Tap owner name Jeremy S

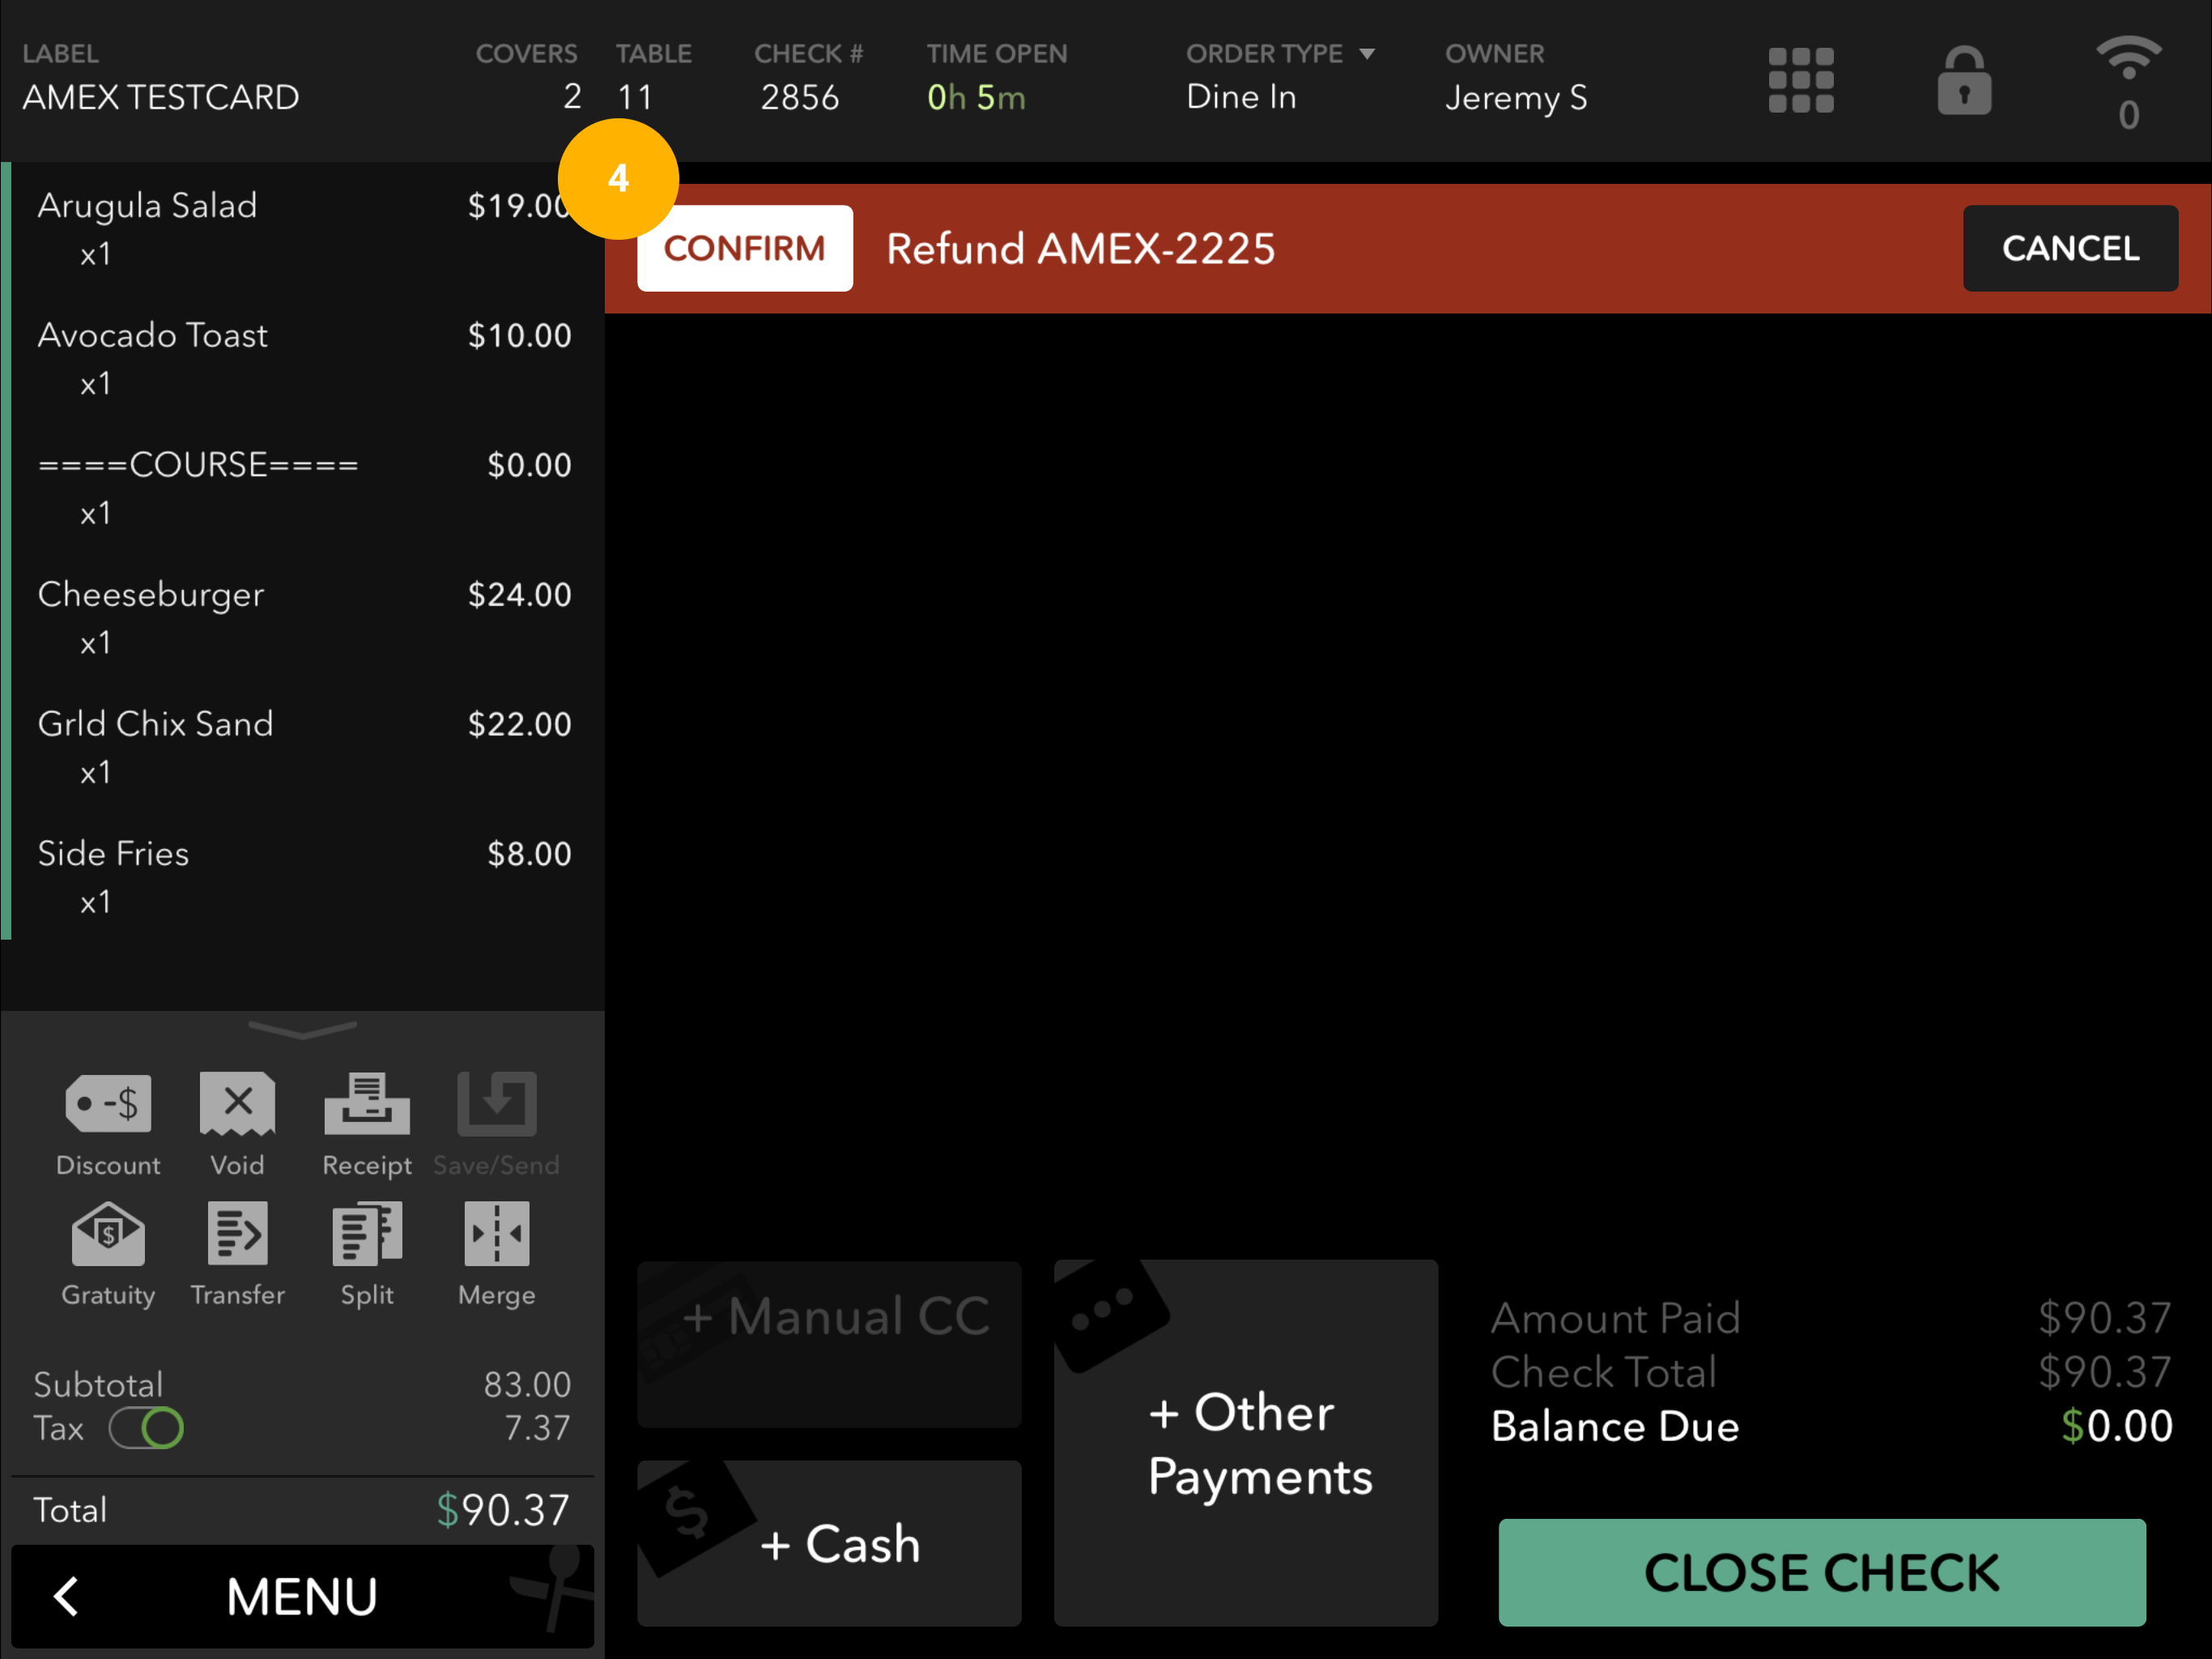[1516, 98]
